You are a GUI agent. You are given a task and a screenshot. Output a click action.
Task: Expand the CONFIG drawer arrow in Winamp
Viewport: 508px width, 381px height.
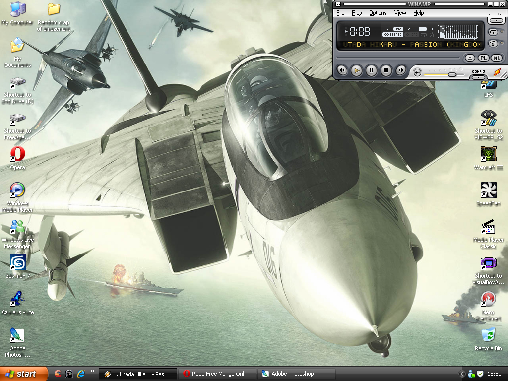coord(478,77)
